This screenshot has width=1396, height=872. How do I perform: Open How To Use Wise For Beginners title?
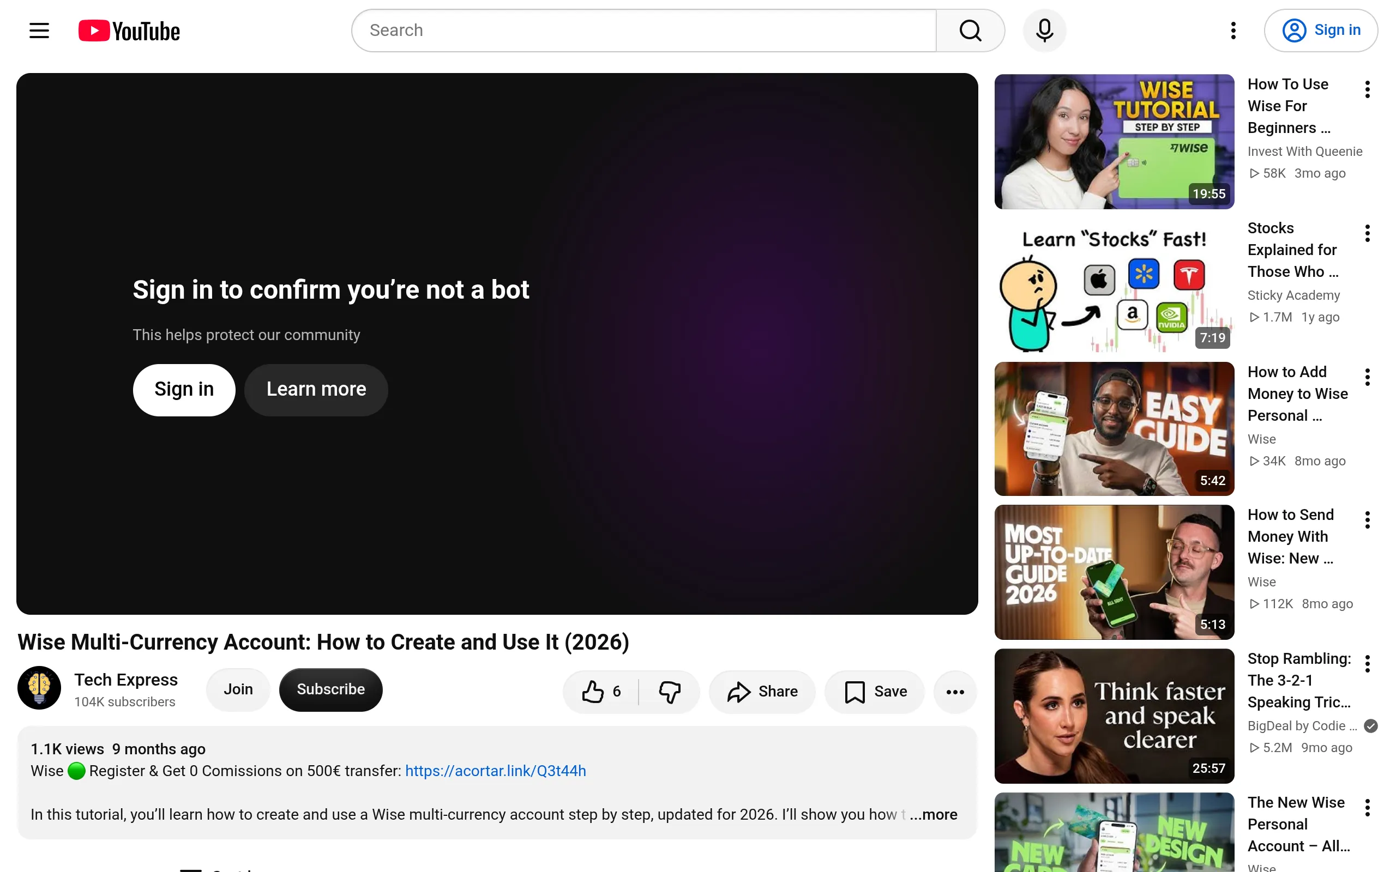tap(1289, 106)
